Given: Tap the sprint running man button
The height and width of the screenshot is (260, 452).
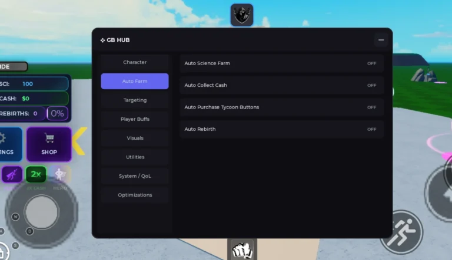Looking at the screenshot, I should tap(401, 232).
